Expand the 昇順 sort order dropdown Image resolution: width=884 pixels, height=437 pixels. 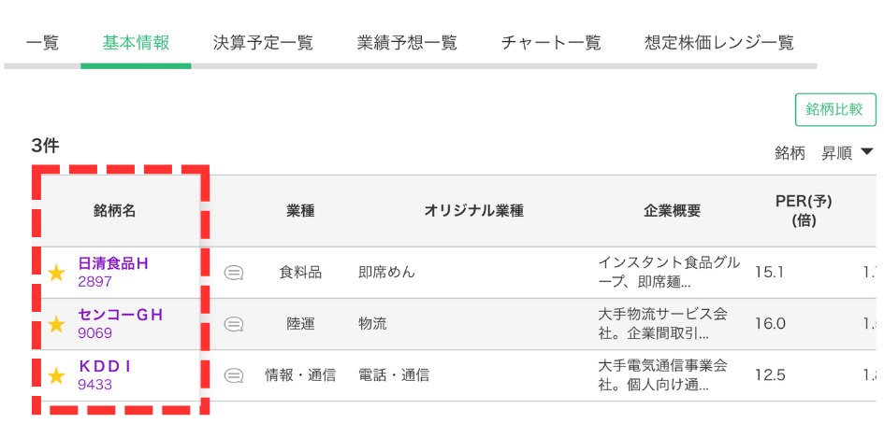pos(847,153)
